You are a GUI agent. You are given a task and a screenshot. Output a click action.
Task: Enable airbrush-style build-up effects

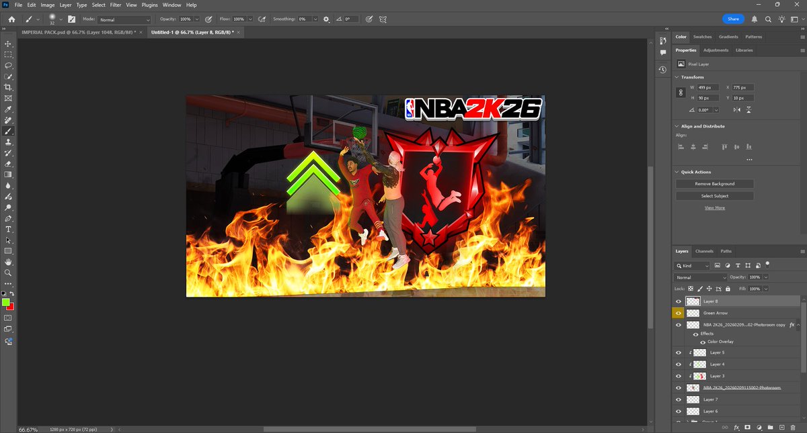click(x=262, y=19)
